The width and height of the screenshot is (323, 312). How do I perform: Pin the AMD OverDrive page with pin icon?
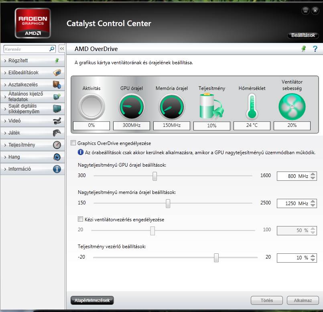[x=304, y=49]
